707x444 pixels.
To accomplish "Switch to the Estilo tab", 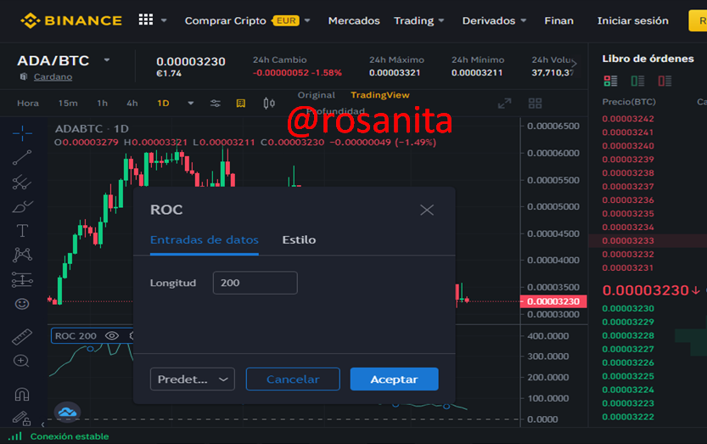I will coord(299,239).
